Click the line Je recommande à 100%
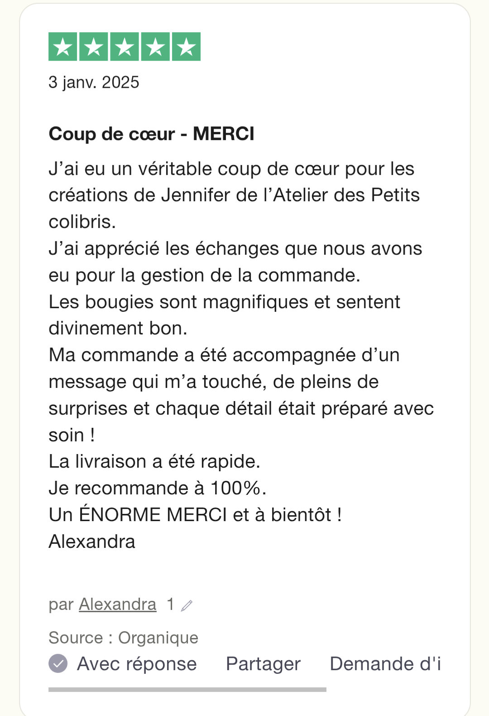 pyautogui.click(x=158, y=488)
